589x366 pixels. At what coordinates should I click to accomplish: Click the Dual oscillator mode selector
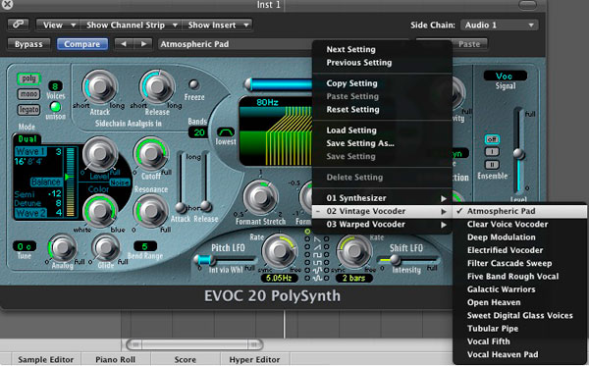click(27, 139)
